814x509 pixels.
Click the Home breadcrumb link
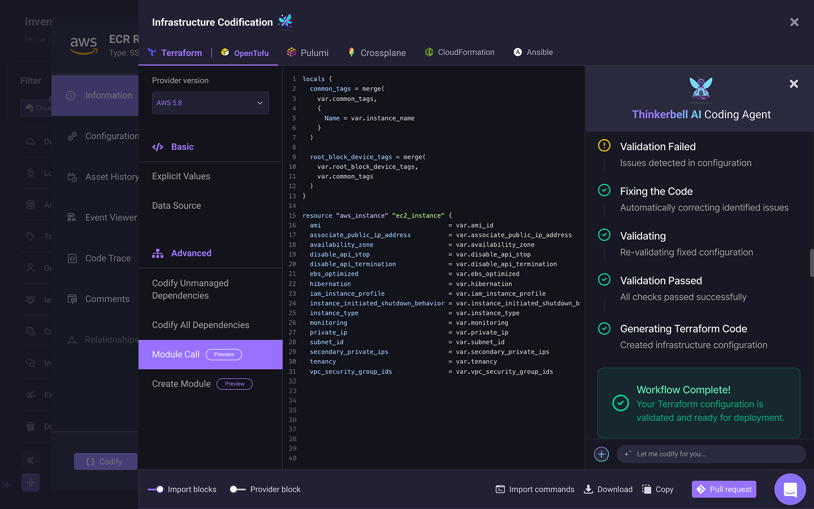tap(35, 39)
